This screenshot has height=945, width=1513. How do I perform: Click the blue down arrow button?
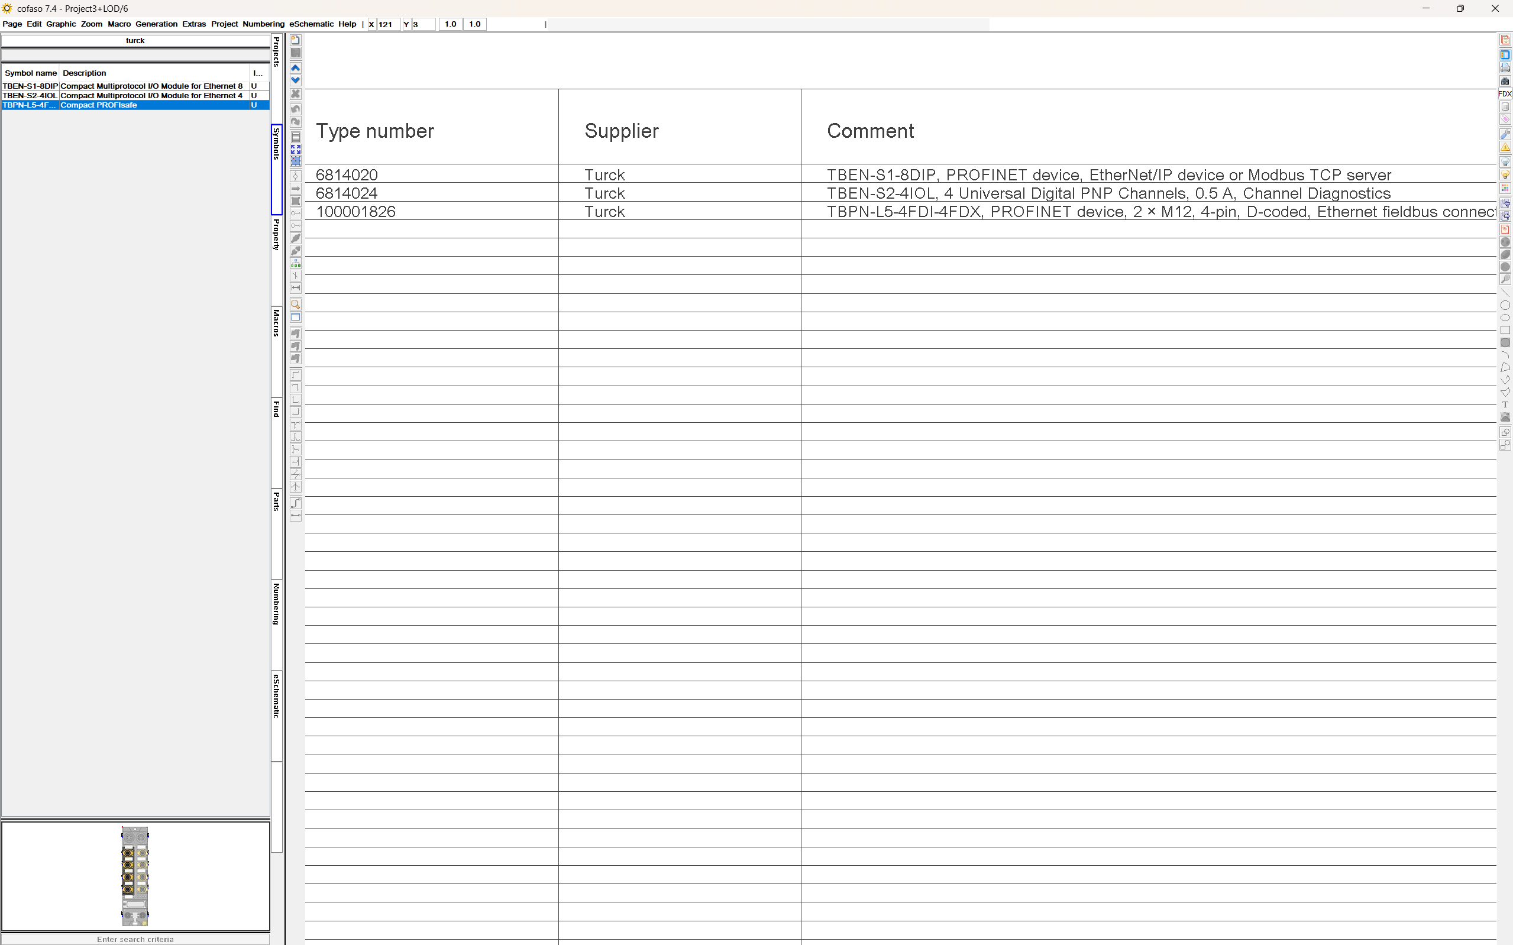(x=296, y=80)
